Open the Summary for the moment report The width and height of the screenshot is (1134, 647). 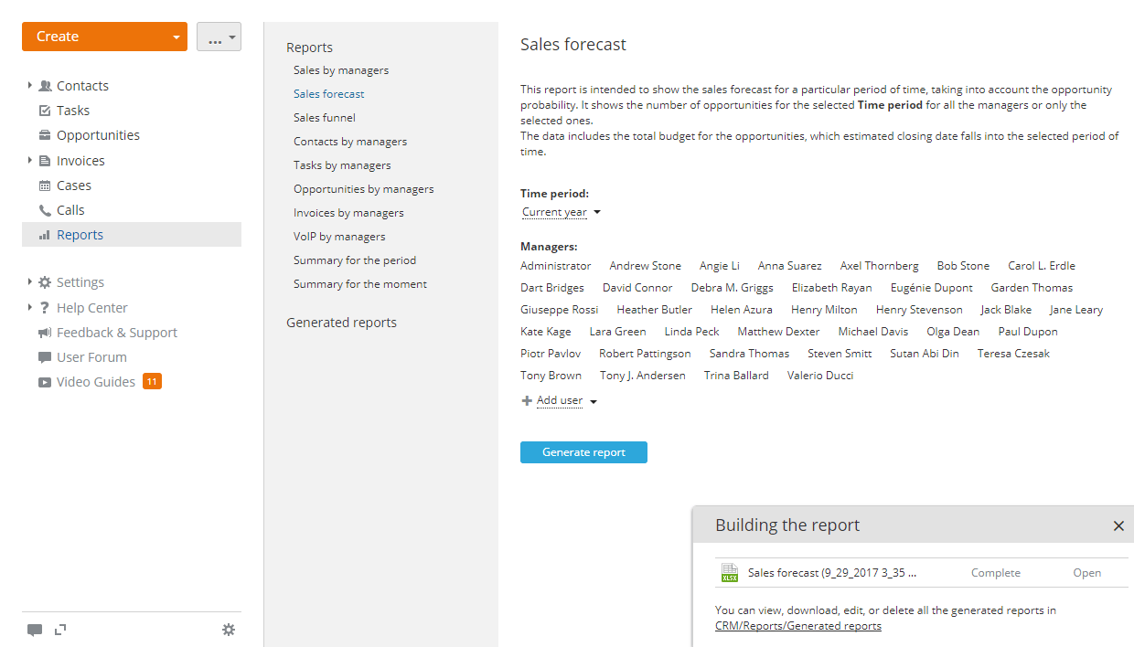click(359, 283)
